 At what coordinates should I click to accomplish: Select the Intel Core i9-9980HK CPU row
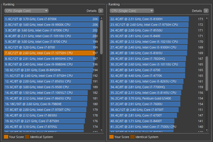point(51,64)
